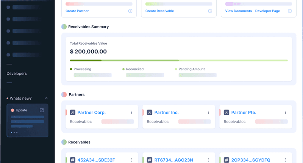Click Partner Inc. user icon

(150, 113)
